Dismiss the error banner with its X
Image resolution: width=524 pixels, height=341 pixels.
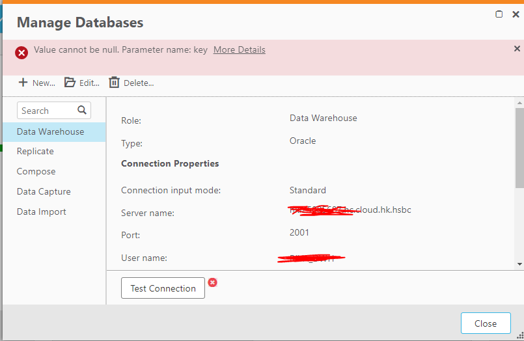coord(517,49)
